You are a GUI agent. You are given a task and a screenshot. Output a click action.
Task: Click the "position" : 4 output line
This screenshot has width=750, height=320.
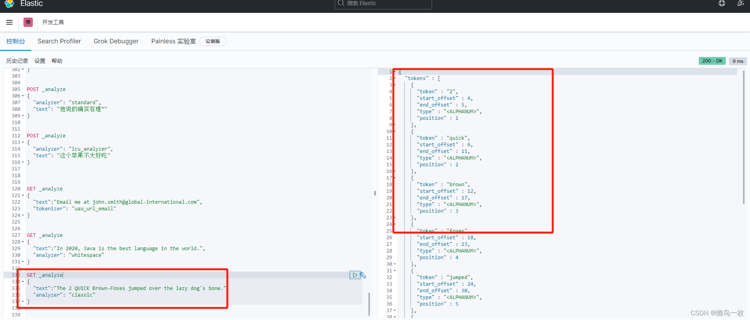(x=437, y=258)
